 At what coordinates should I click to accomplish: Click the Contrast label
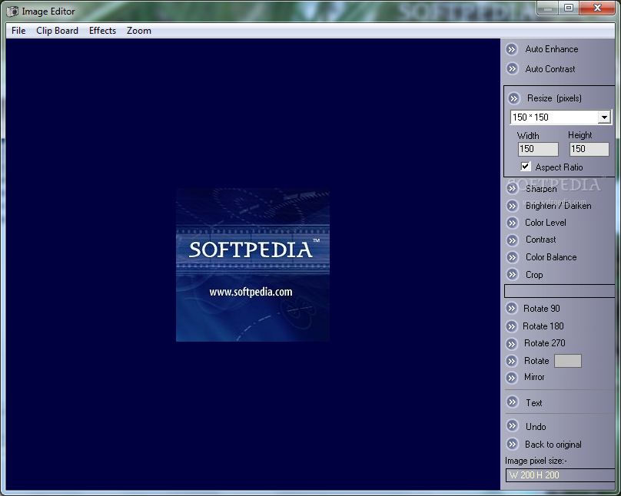tap(540, 240)
